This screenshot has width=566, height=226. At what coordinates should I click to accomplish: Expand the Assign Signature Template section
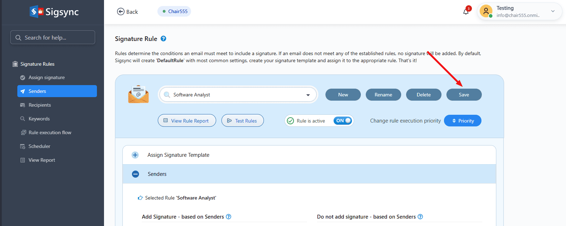click(x=135, y=155)
